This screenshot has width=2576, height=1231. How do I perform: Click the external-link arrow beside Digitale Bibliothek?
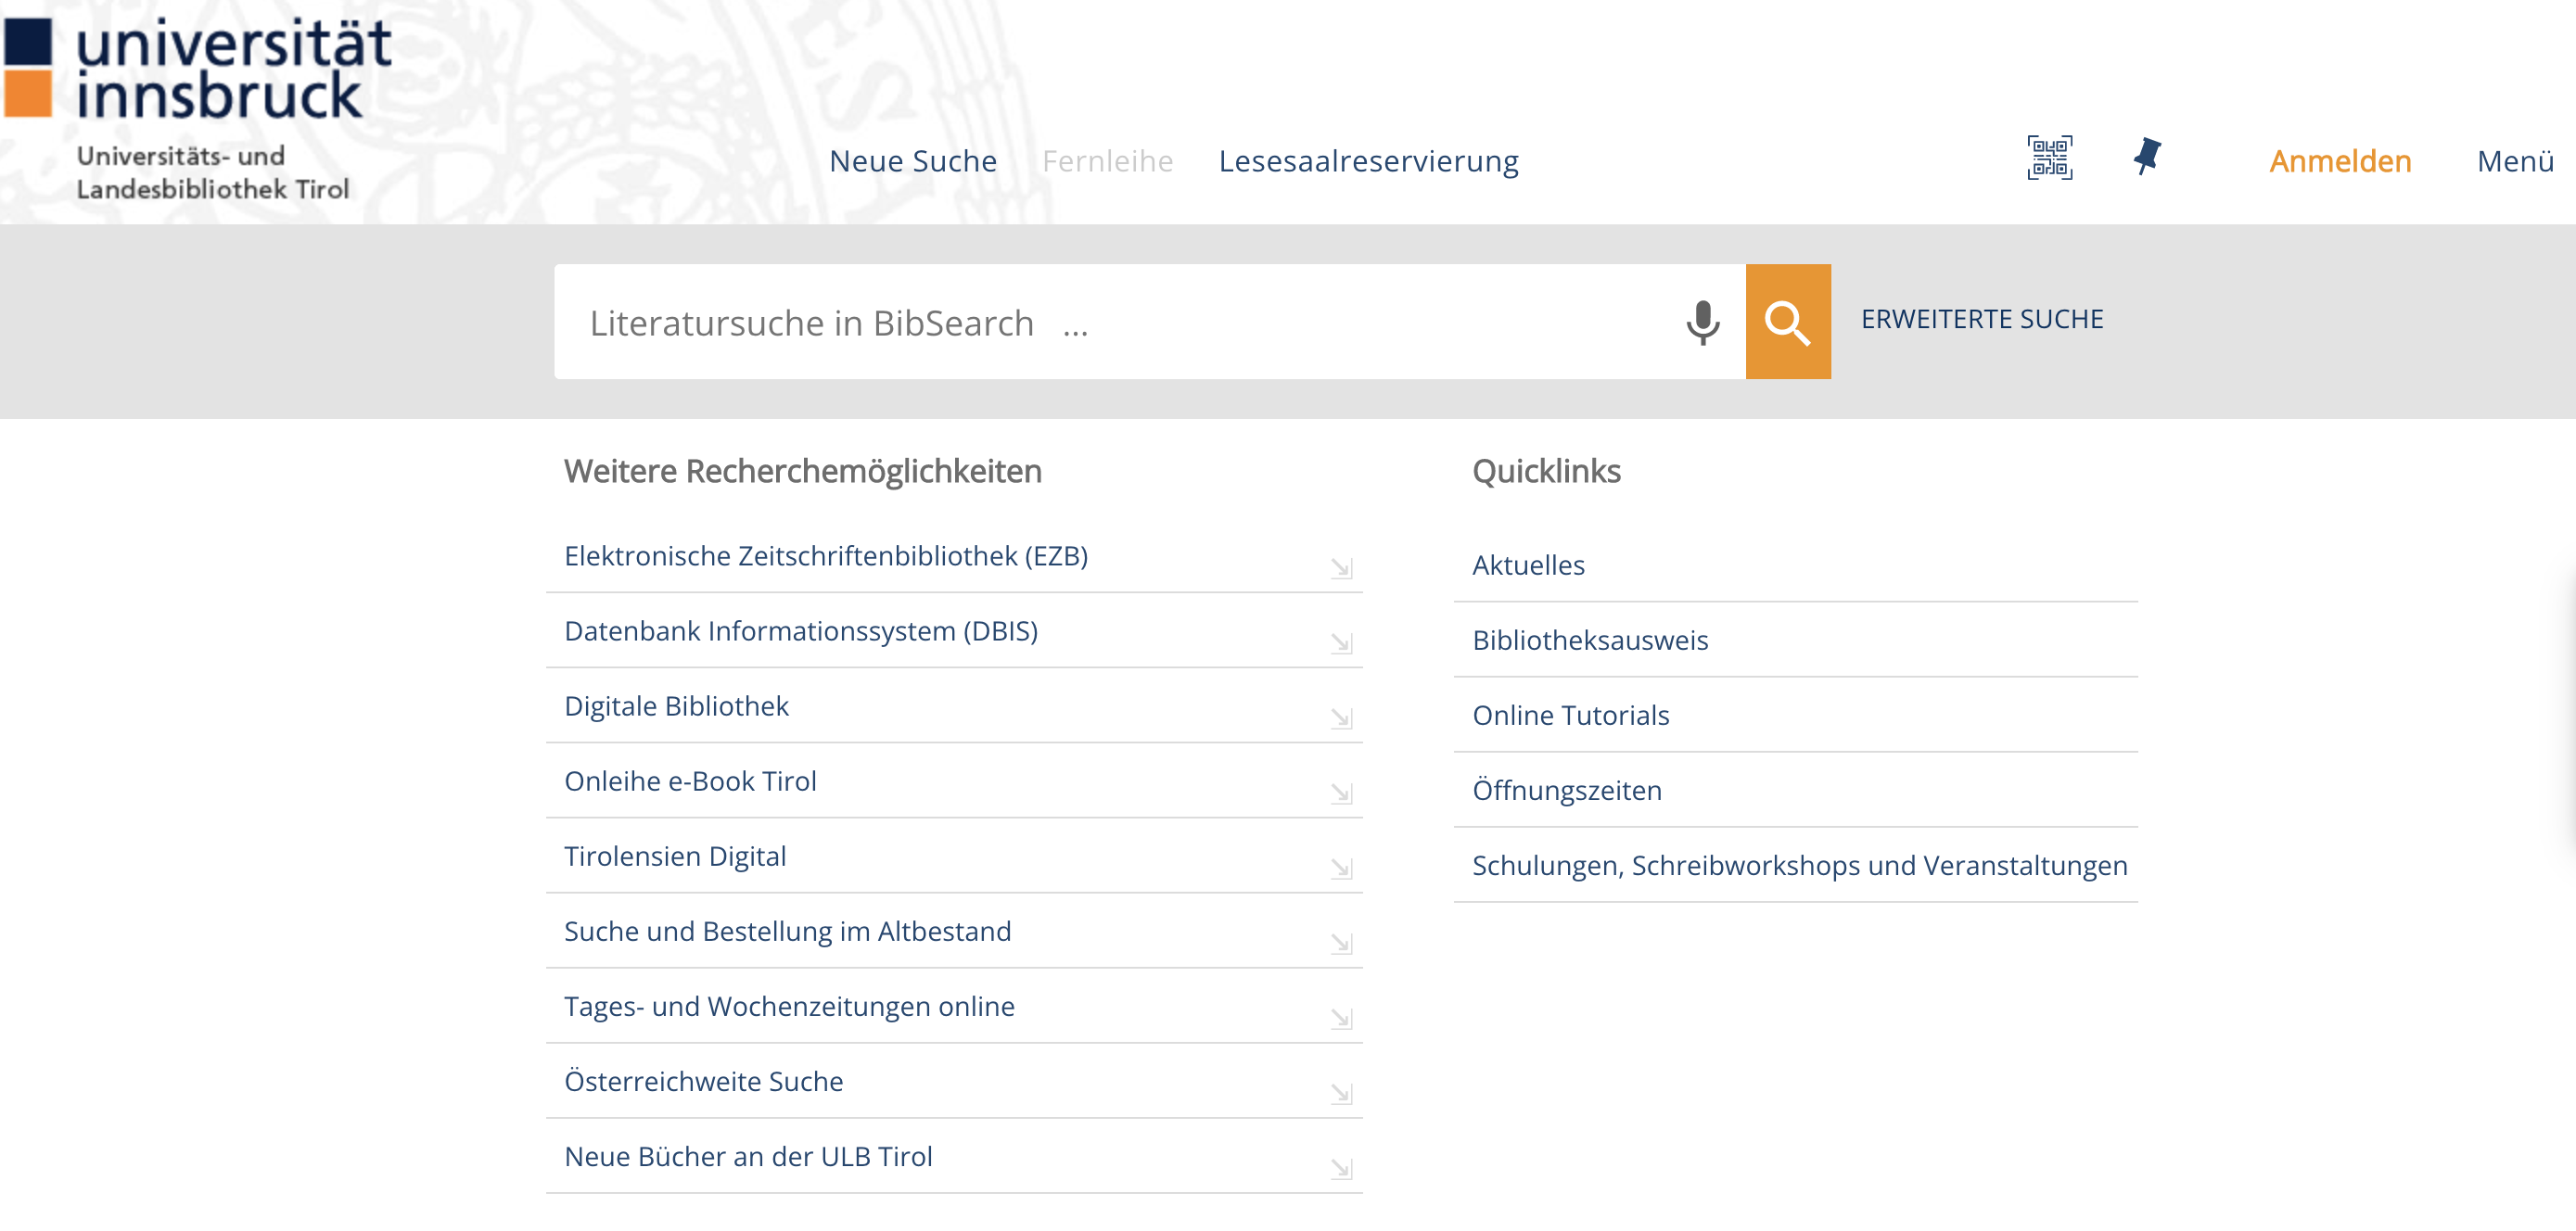[x=1341, y=718]
